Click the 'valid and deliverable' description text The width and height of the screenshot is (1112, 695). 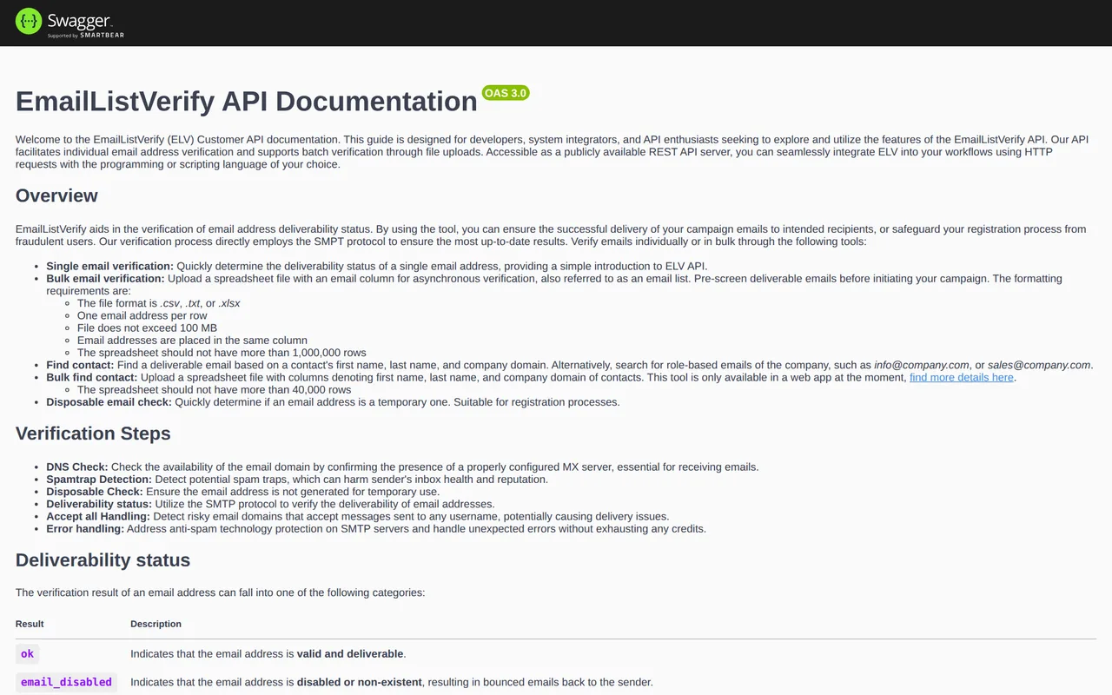point(350,653)
